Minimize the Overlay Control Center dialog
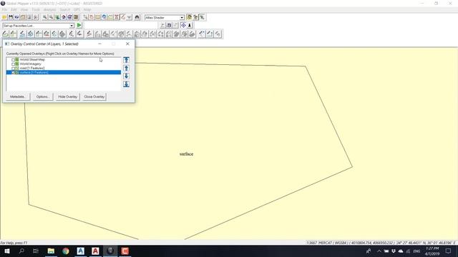 [x=99, y=44]
